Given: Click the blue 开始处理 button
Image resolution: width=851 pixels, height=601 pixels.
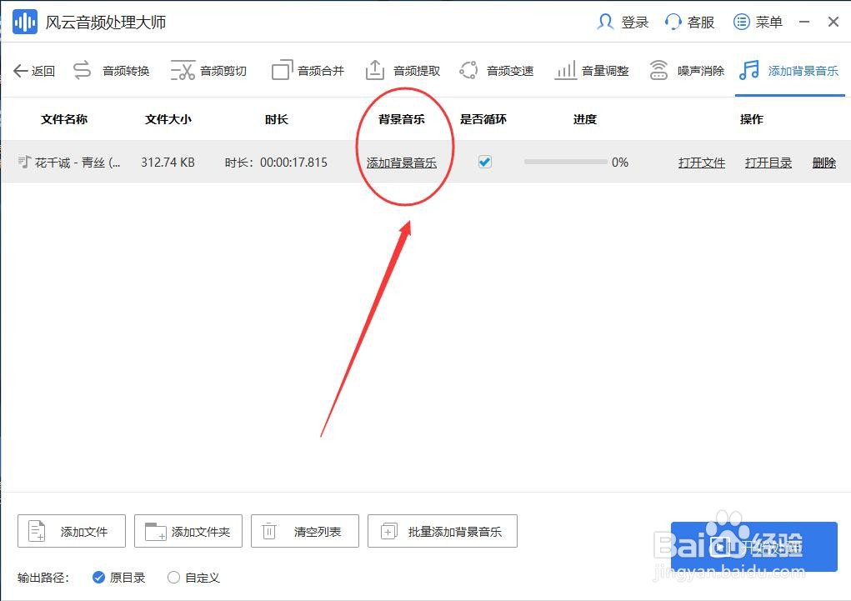Looking at the screenshot, I should click(754, 547).
